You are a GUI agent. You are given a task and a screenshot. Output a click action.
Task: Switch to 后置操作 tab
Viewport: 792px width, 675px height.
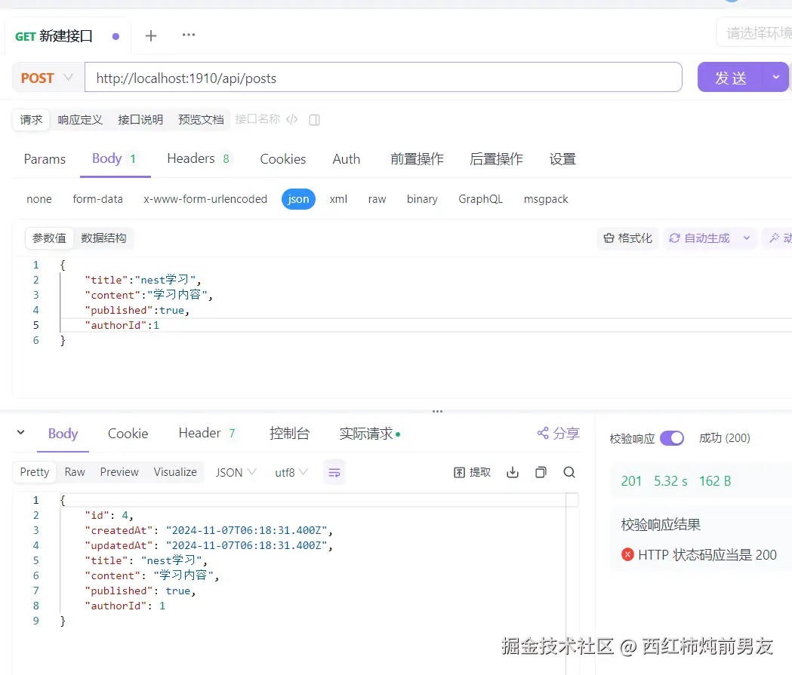(496, 159)
